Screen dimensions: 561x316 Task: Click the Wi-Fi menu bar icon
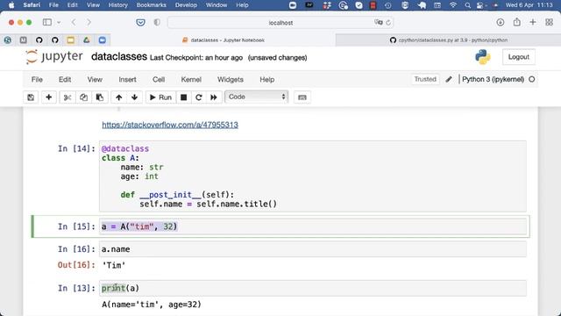point(453,5)
